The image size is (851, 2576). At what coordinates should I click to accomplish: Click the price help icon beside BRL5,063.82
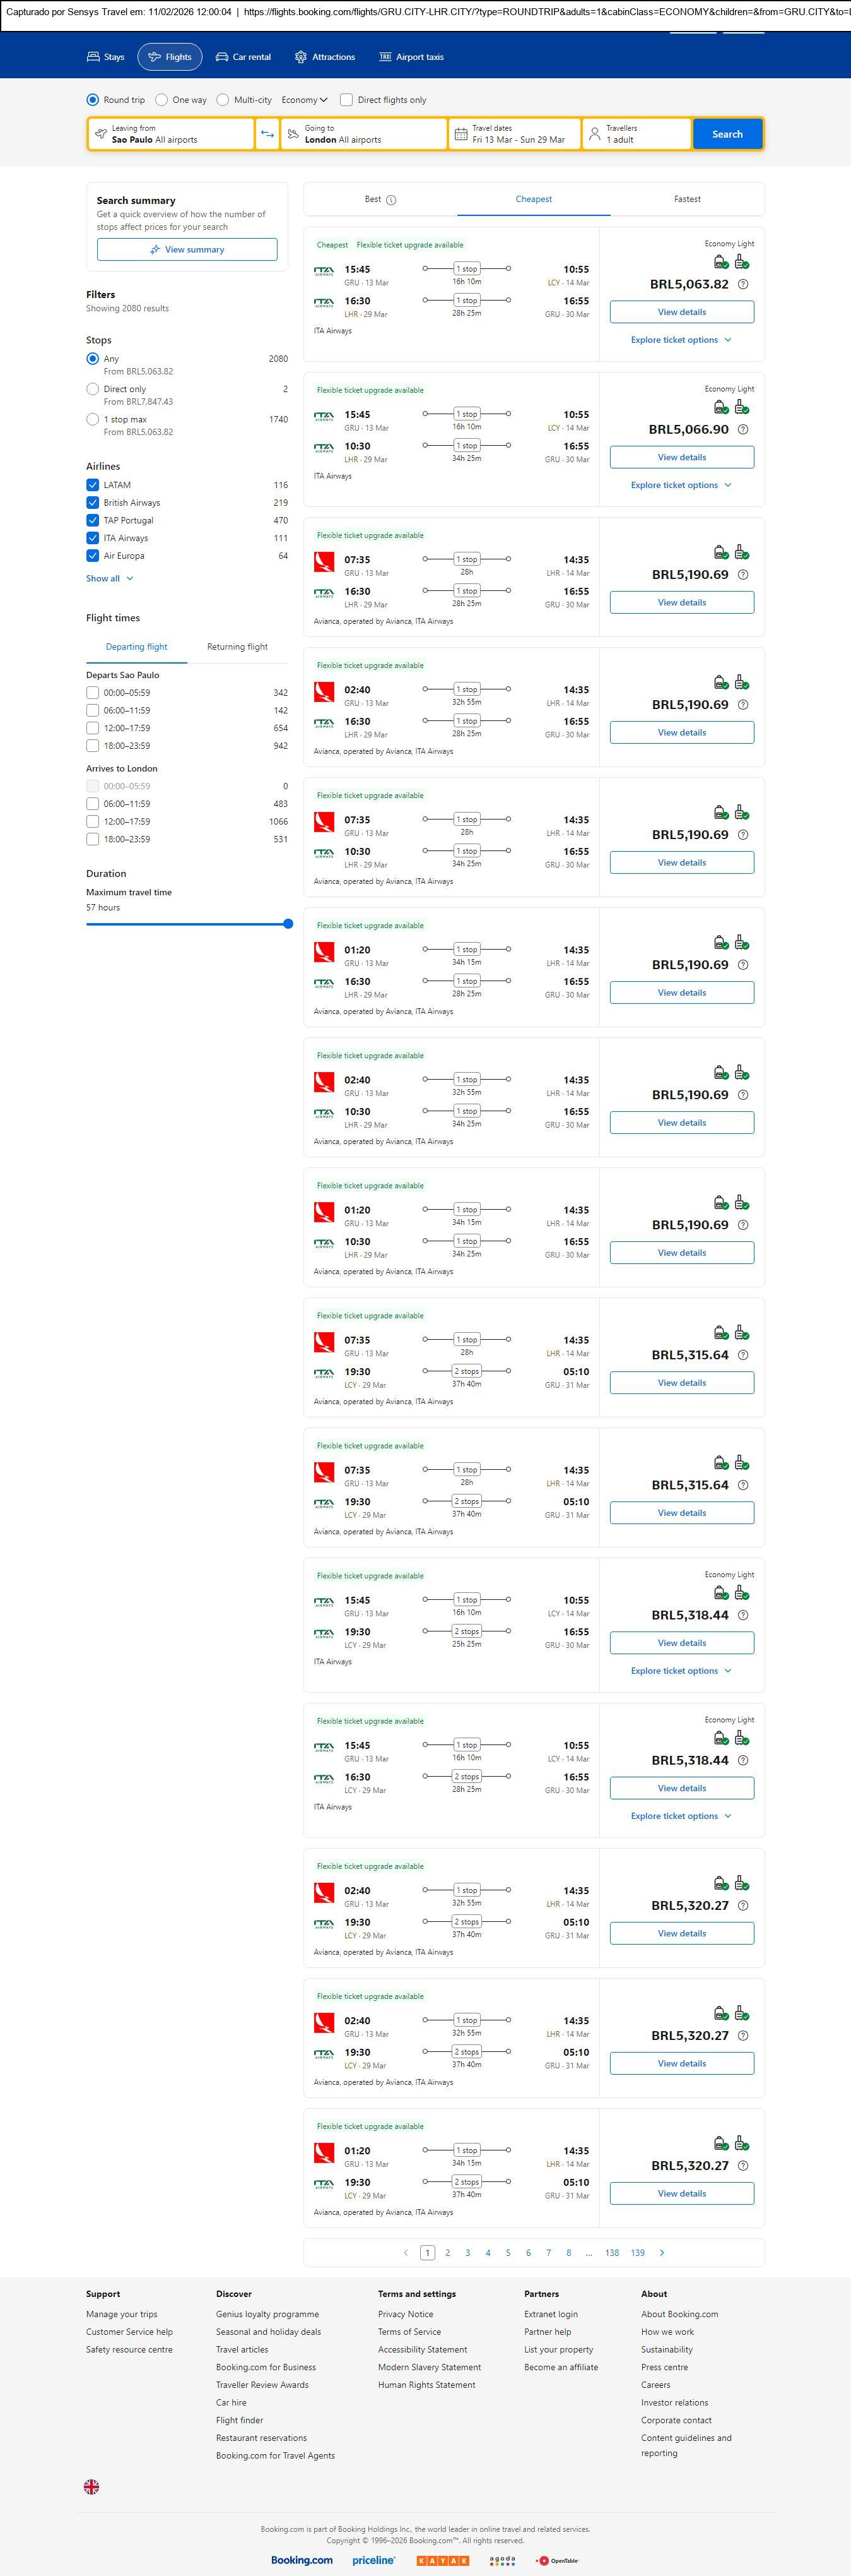click(742, 285)
